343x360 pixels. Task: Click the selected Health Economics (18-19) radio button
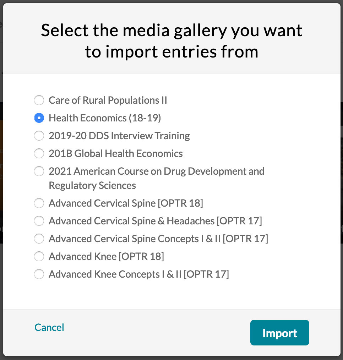pos(39,118)
